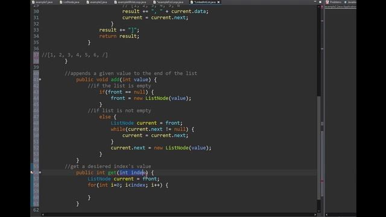Image resolution: width=386 pixels, height=217 pixels.
Task: Click "//get a desiered index's value" comment
Action: pos(108,166)
